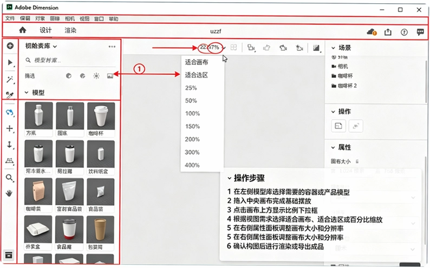Toggle the models filter icon
The image size is (430, 268).
point(69,76)
